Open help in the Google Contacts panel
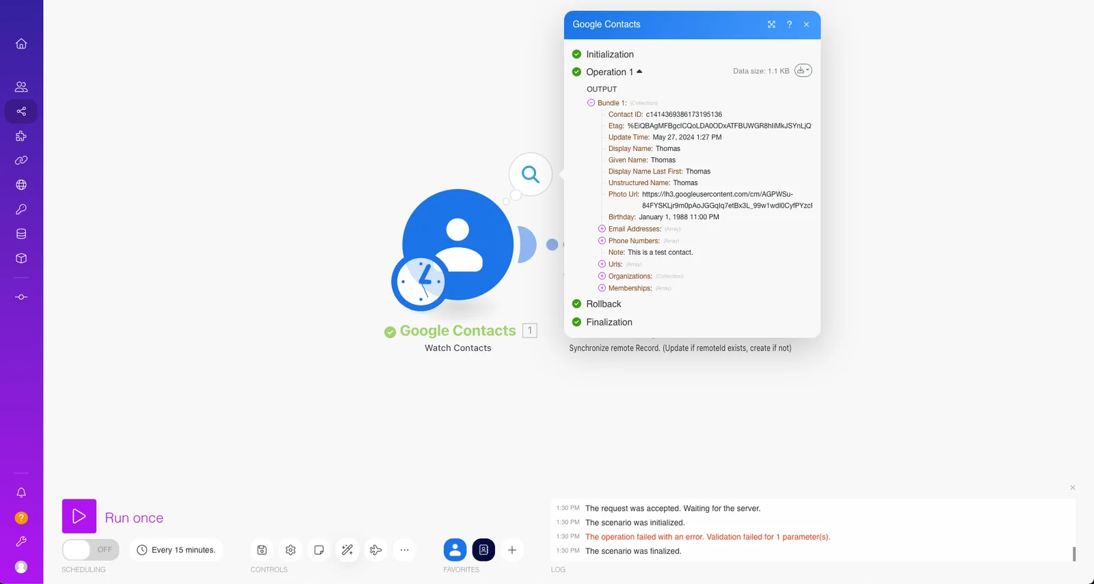Screen dimensions: 1094x584 pos(789,25)
